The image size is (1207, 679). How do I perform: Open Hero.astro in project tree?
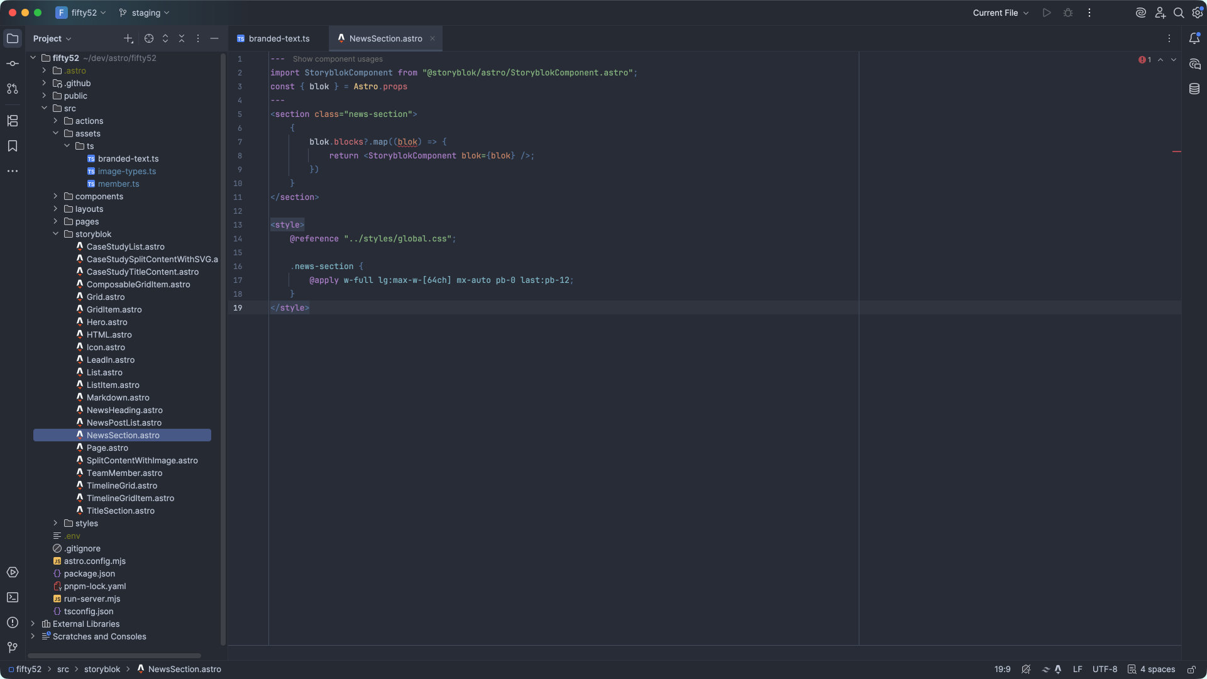(x=107, y=322)
